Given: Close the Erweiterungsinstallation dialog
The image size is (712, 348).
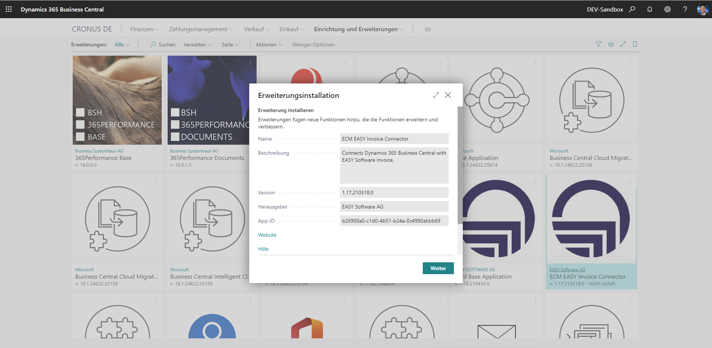Looking at the screenshot, I should (x=448, y=95).
